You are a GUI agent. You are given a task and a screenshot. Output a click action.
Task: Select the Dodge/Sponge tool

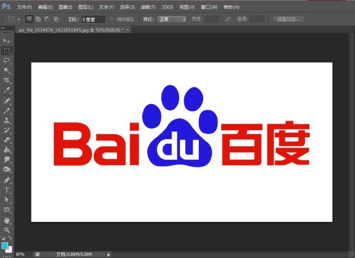[x=7, y=169]
